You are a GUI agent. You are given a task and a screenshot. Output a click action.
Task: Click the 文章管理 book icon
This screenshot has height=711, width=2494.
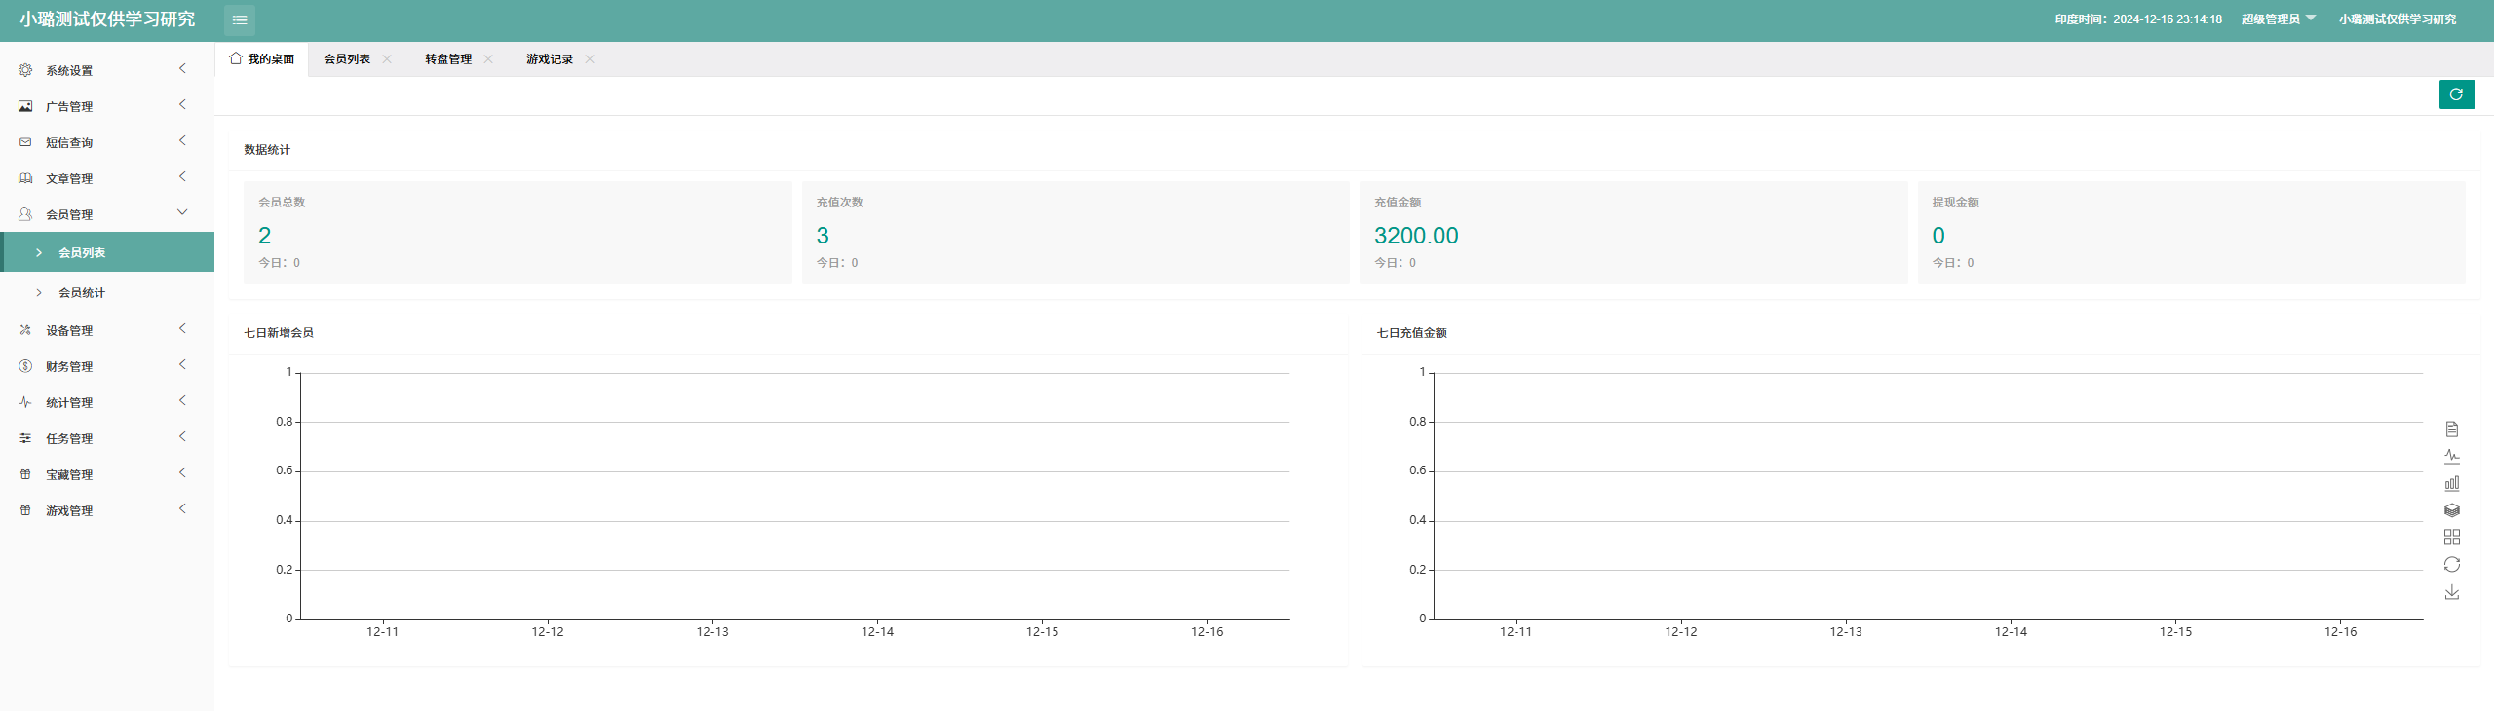click(25, 178)
